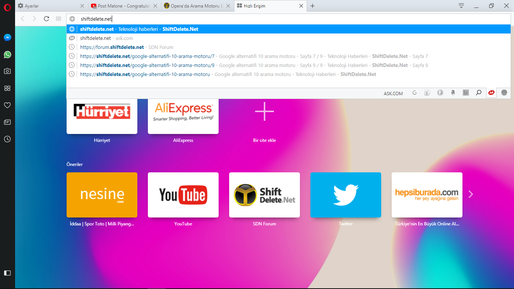
Task: Open Bookmarks heart icon in sidebar
Action: [7, 105]
